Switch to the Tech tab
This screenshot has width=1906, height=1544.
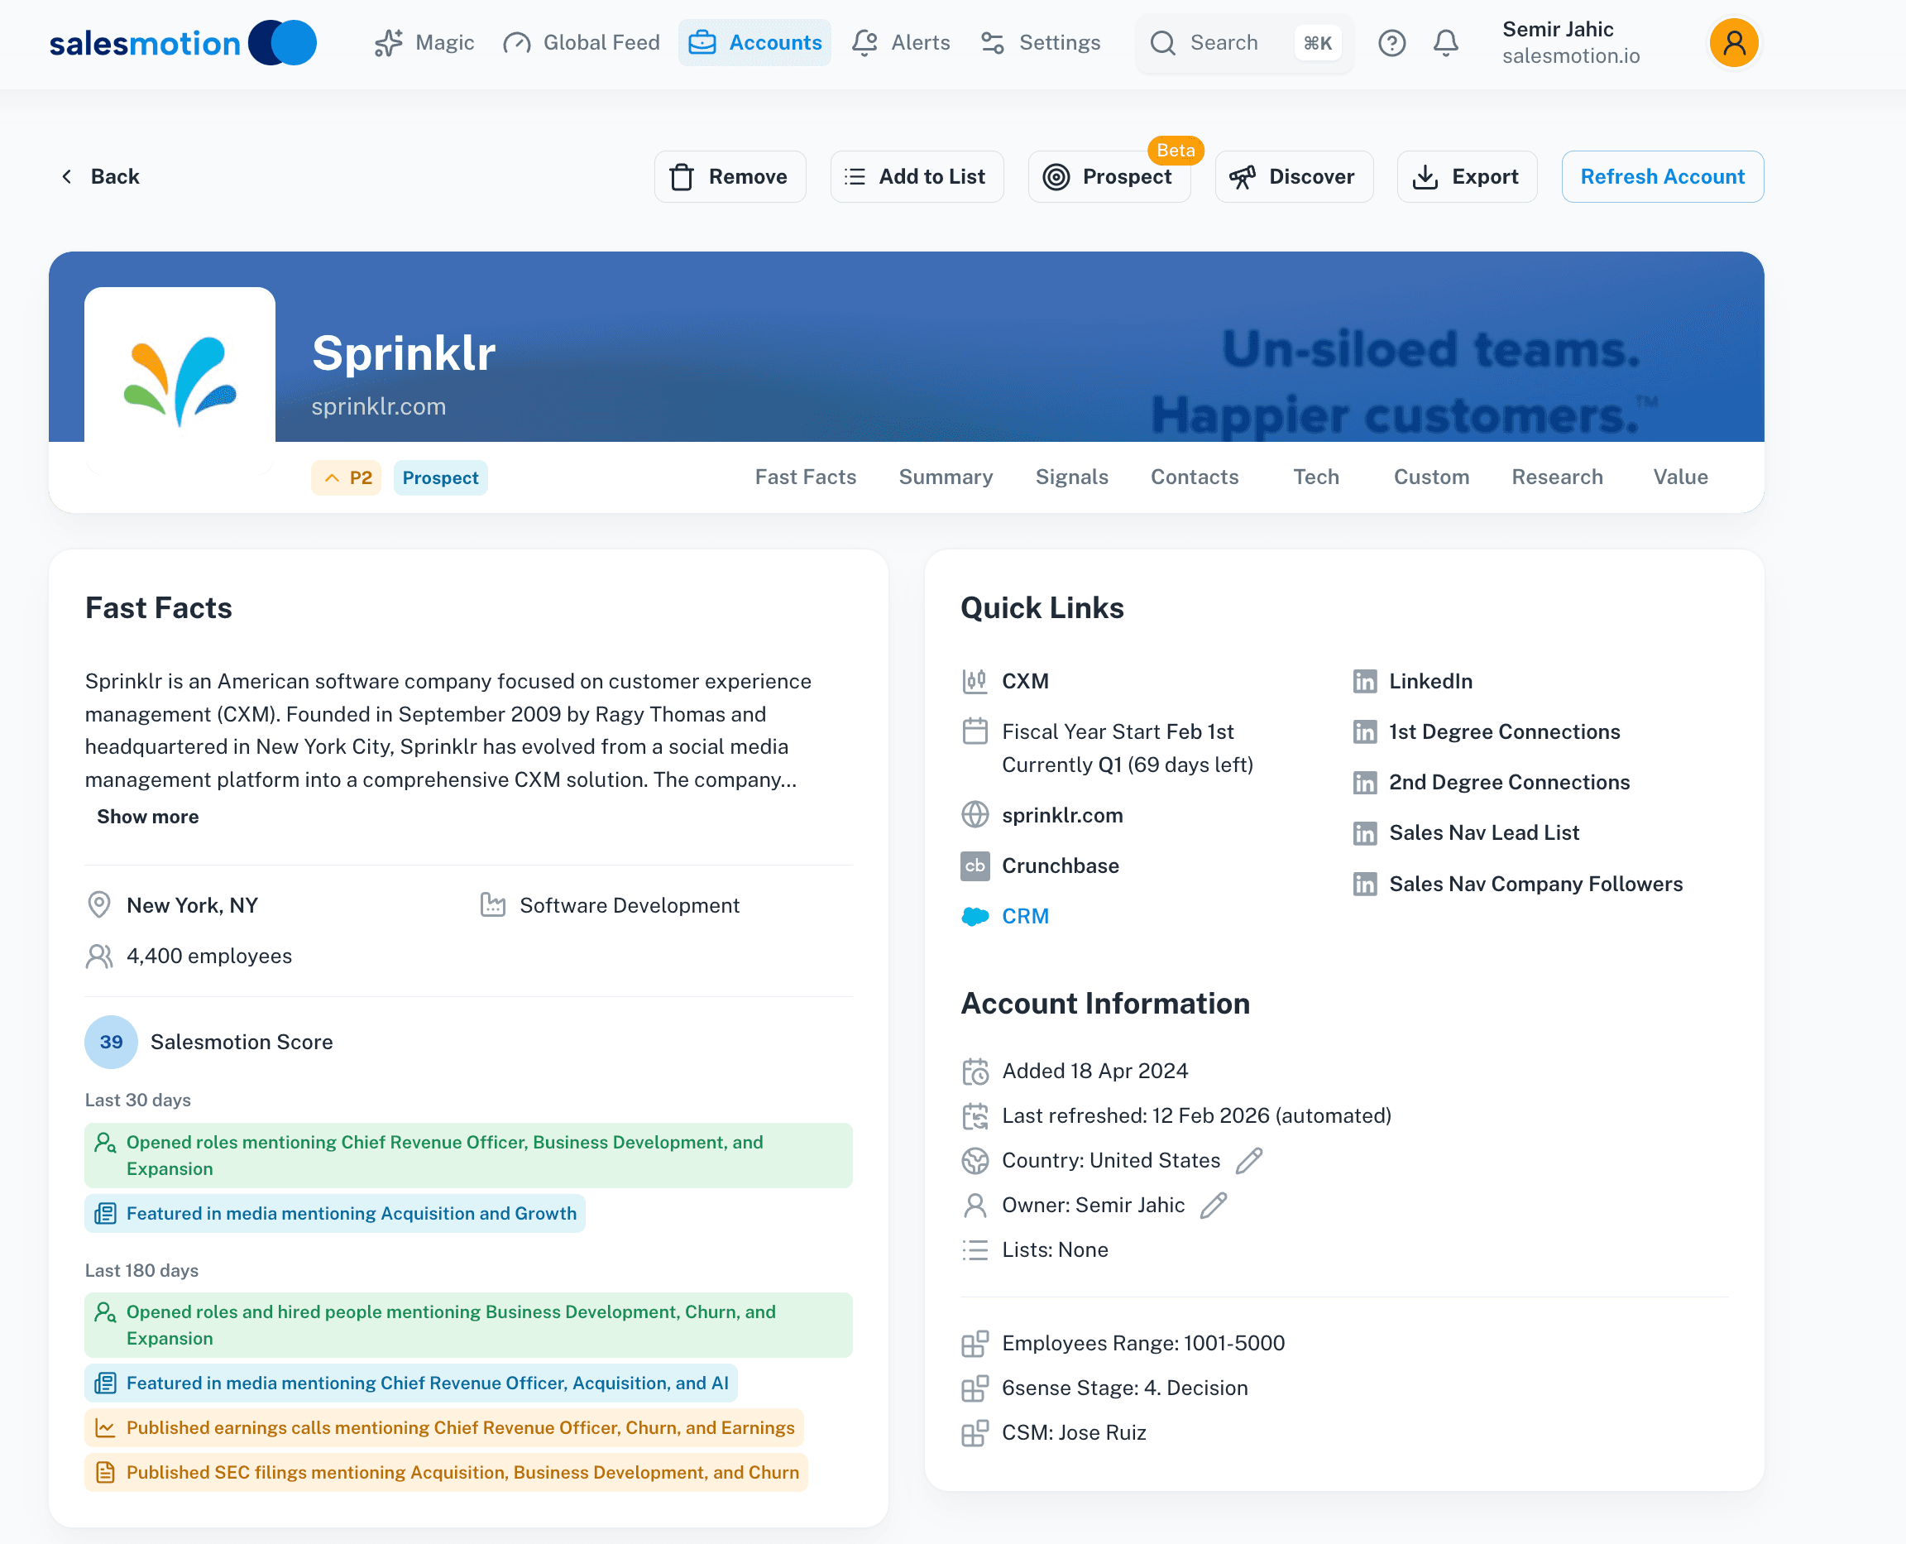point(1315,477)
